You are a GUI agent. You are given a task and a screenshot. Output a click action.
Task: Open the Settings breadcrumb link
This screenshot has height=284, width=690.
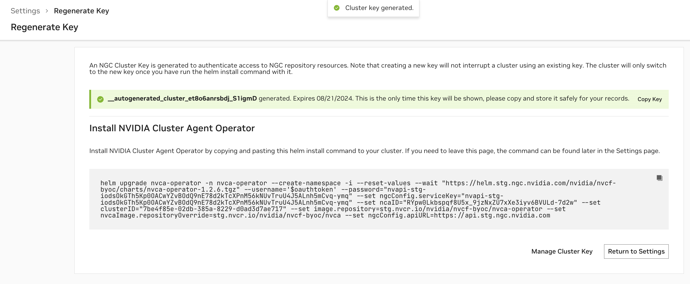[25, 11]
